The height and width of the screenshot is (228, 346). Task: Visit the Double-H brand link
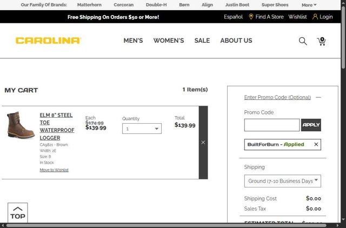click(x=156, y=5)
